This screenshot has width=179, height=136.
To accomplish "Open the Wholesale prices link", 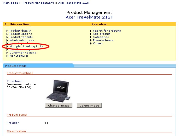I will coord(22,40).
